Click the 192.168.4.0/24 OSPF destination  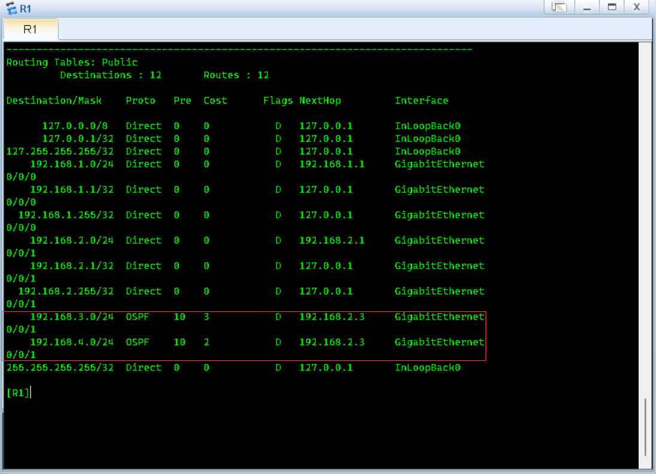click(72, 342)
